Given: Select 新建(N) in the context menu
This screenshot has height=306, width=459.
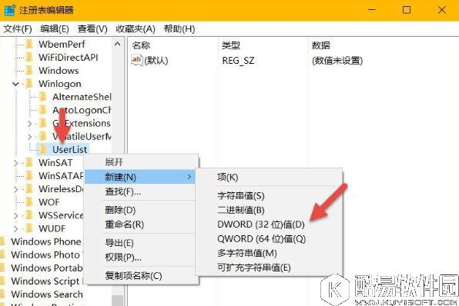Looking at the screenshot, I should coord(140,177).
